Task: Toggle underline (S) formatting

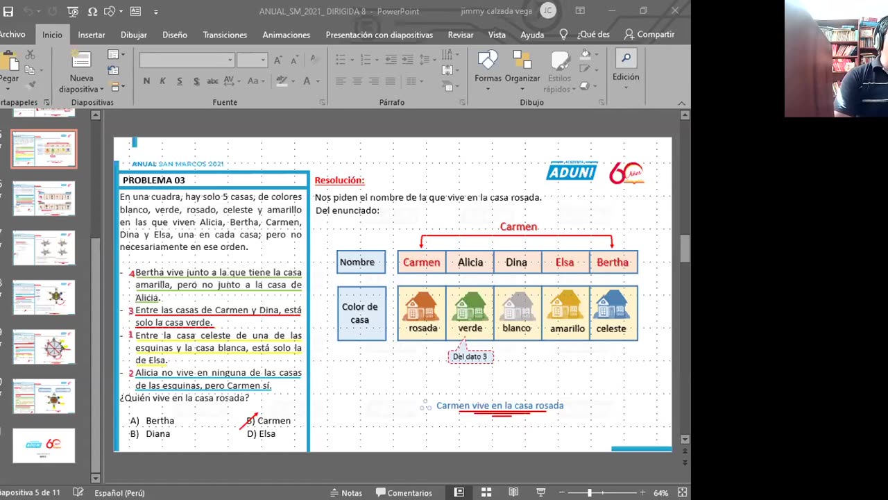Action: [180, 81]
